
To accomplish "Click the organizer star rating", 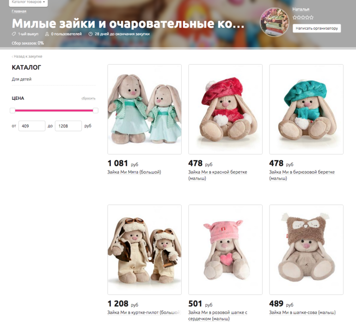I will point(303,17).
